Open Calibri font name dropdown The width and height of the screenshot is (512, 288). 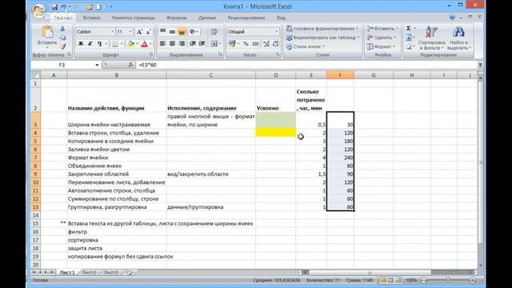pos(113,32)
